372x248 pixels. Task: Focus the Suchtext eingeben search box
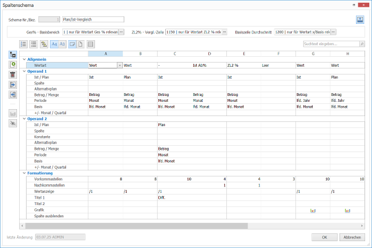coord(332,44)
